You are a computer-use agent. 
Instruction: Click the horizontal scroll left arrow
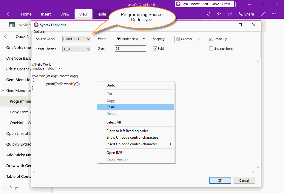tap(34, 172)
